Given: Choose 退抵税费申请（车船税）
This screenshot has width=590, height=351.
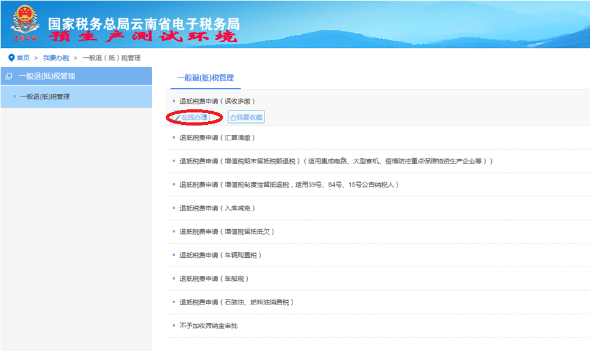Looking at the screenshot, I should (214, 279).
